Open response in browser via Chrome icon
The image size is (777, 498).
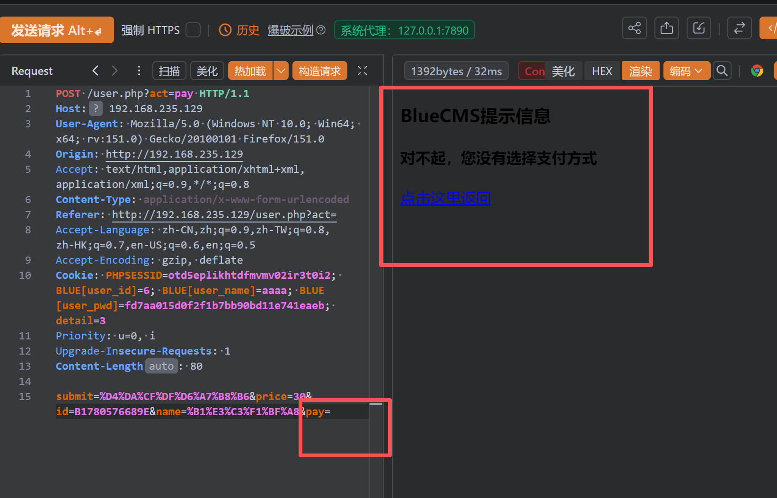[x=757, y=71]
